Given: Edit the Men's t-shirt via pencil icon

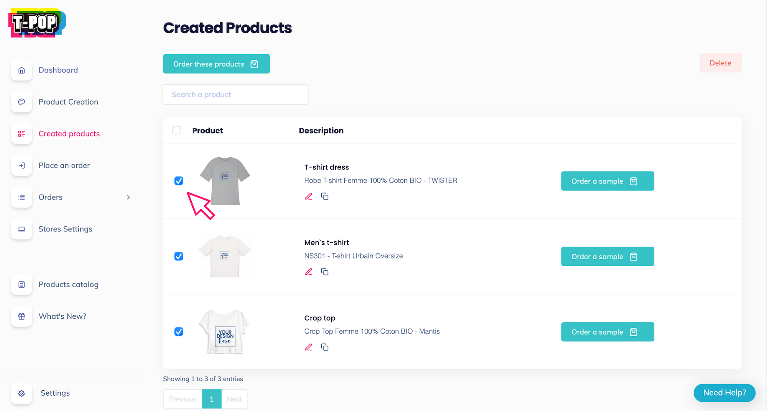Looking at the screenshot, I should pos(309,272).
